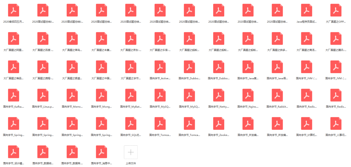The image size is (351, 167).
Task: Open the 大厂真题之唯品 PDF file
Action: click(x=14, y=67)
